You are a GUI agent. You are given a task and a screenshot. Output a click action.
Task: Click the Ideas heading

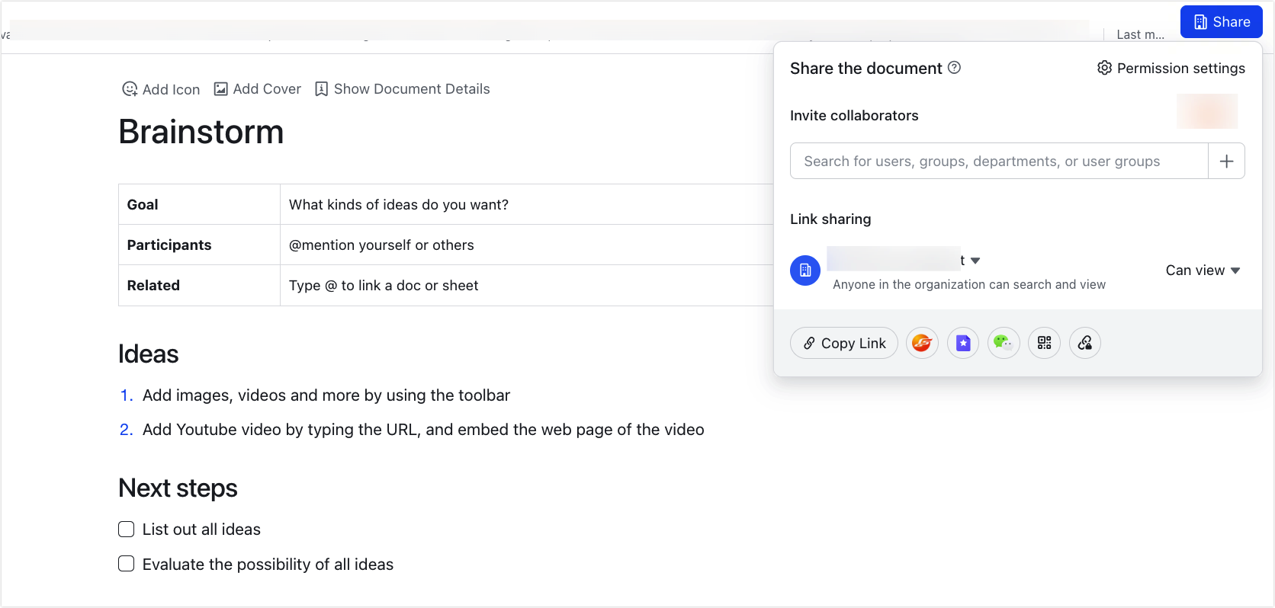click(149, 354)
